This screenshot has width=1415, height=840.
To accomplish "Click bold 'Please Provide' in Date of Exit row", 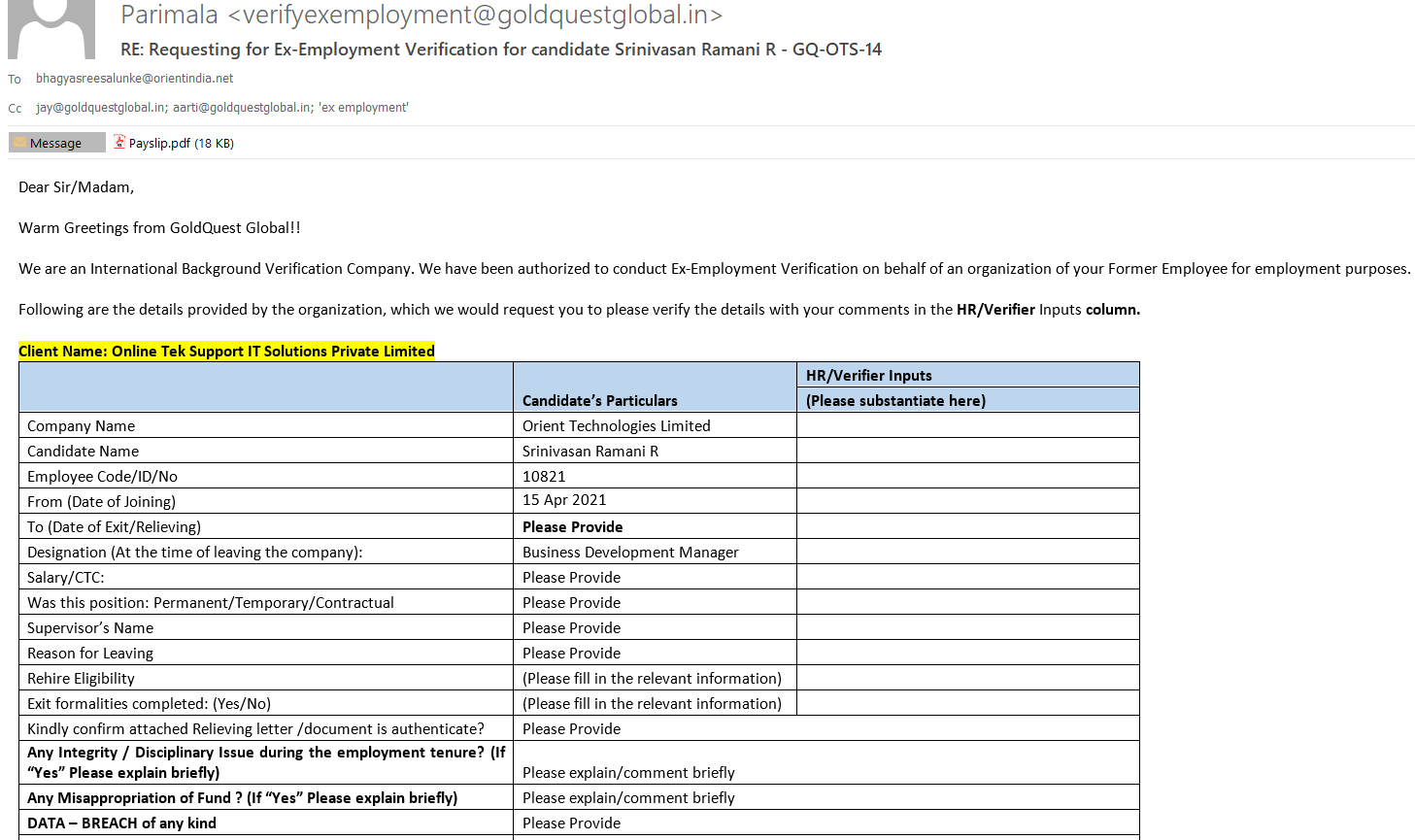I will pyautogui.click(x=572, y=526).
